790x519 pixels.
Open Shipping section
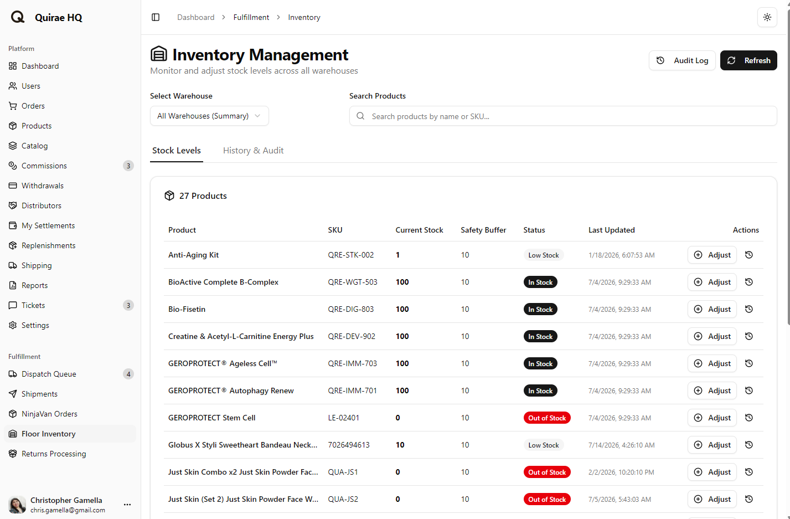pyautogui.click(x=70, y=265)
